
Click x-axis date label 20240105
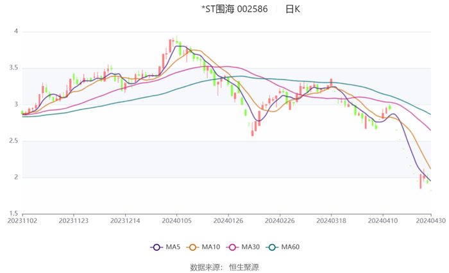point(176,221)
